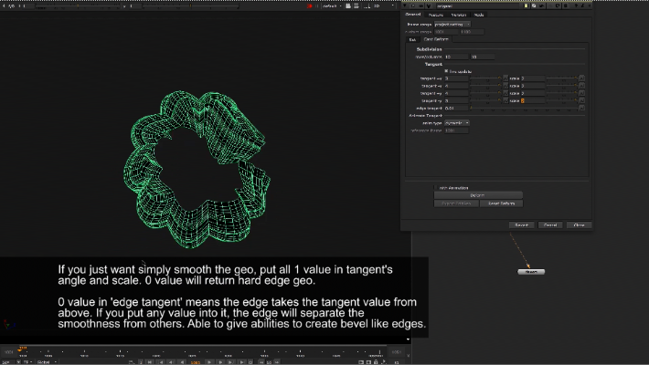
Task: Click the small icon between tangent +v slider and scale
Action: pyautogui.click(x=505, y=93)
